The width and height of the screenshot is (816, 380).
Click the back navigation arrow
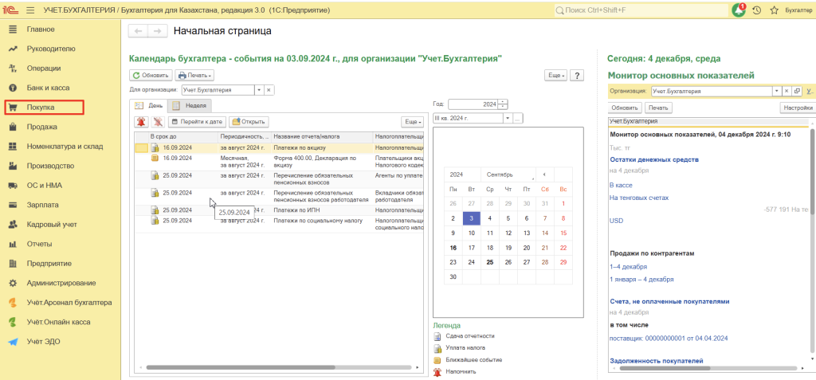(x=138, y=31)
